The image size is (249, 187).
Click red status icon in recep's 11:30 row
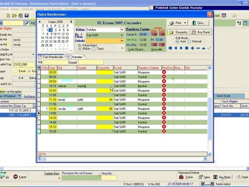(x=164, y=99)
